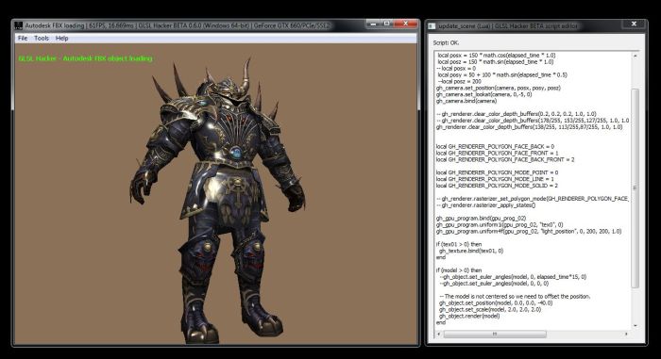Open the Help menu
The width and height of the screenshot is (661, 359).
pyautogui.click(x=61, y=39)
